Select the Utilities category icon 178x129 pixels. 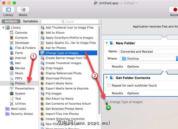(12, 104)
